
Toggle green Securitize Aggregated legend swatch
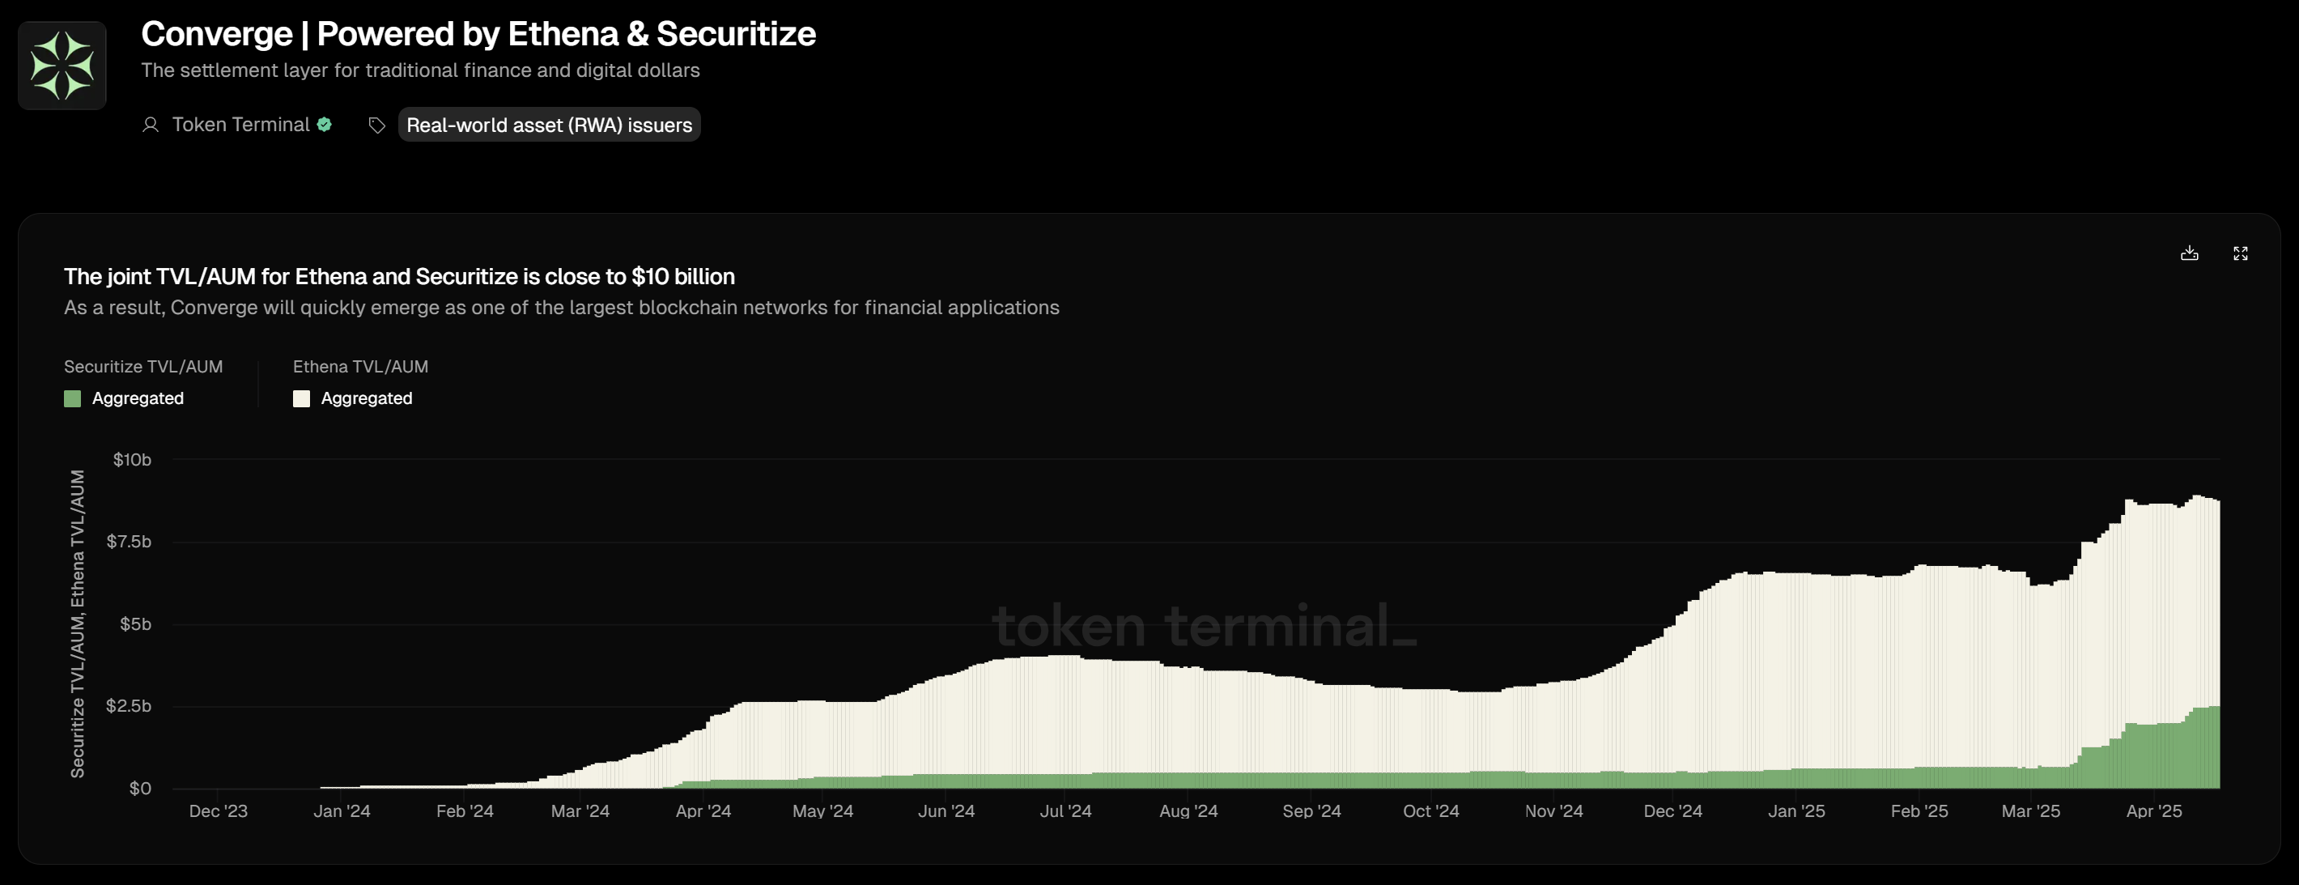tap(72, 398)
